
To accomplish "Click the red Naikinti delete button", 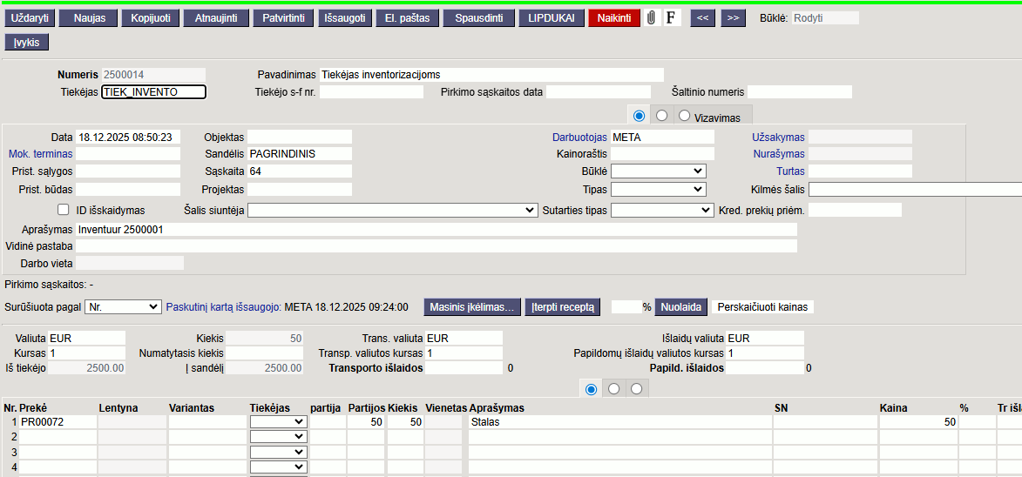I will pos(613,17).
